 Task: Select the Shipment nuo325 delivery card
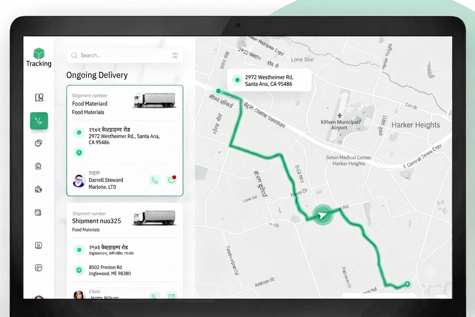[x=125, y=251]
